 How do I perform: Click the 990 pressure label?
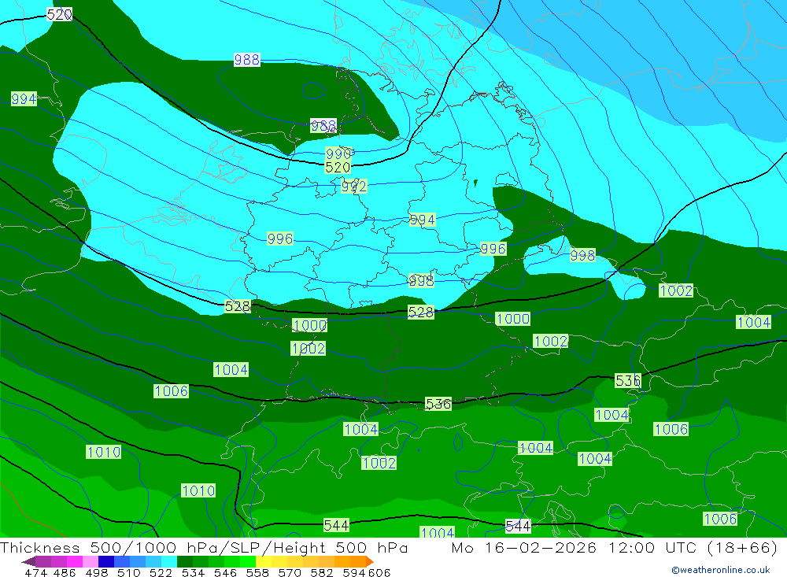(x=338, y=153)
